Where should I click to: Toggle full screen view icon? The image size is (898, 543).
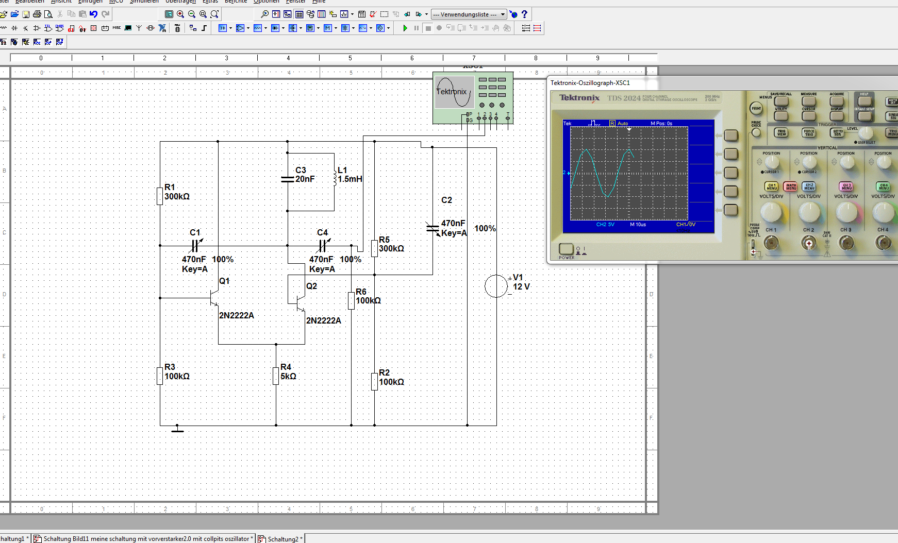(169, 14)
